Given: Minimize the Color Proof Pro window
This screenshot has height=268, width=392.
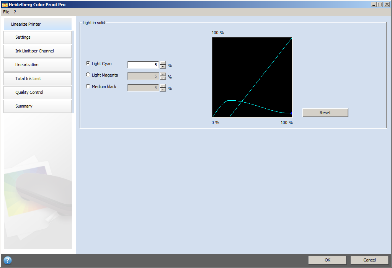Looking at the screenshot, I should [374, 5].
